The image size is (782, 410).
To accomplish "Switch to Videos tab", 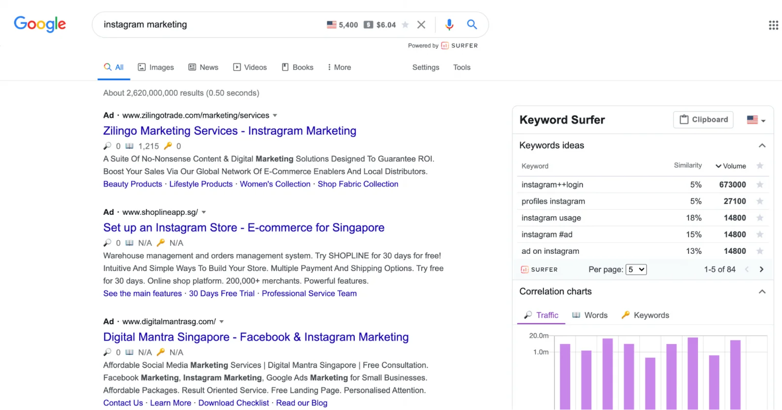I will [x=250, y=67].
